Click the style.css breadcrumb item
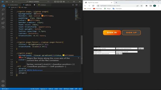Image resolution: width=161 pixels, height=90 pixels. (14, 7)
